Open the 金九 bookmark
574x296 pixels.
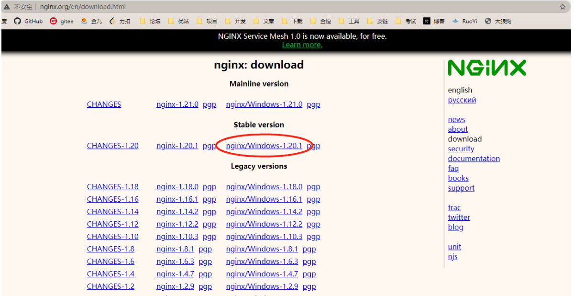[91, 21]
